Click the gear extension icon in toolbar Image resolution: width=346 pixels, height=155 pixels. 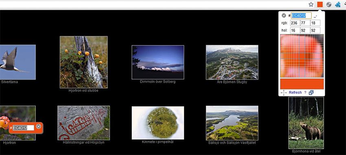pos(329,4)
